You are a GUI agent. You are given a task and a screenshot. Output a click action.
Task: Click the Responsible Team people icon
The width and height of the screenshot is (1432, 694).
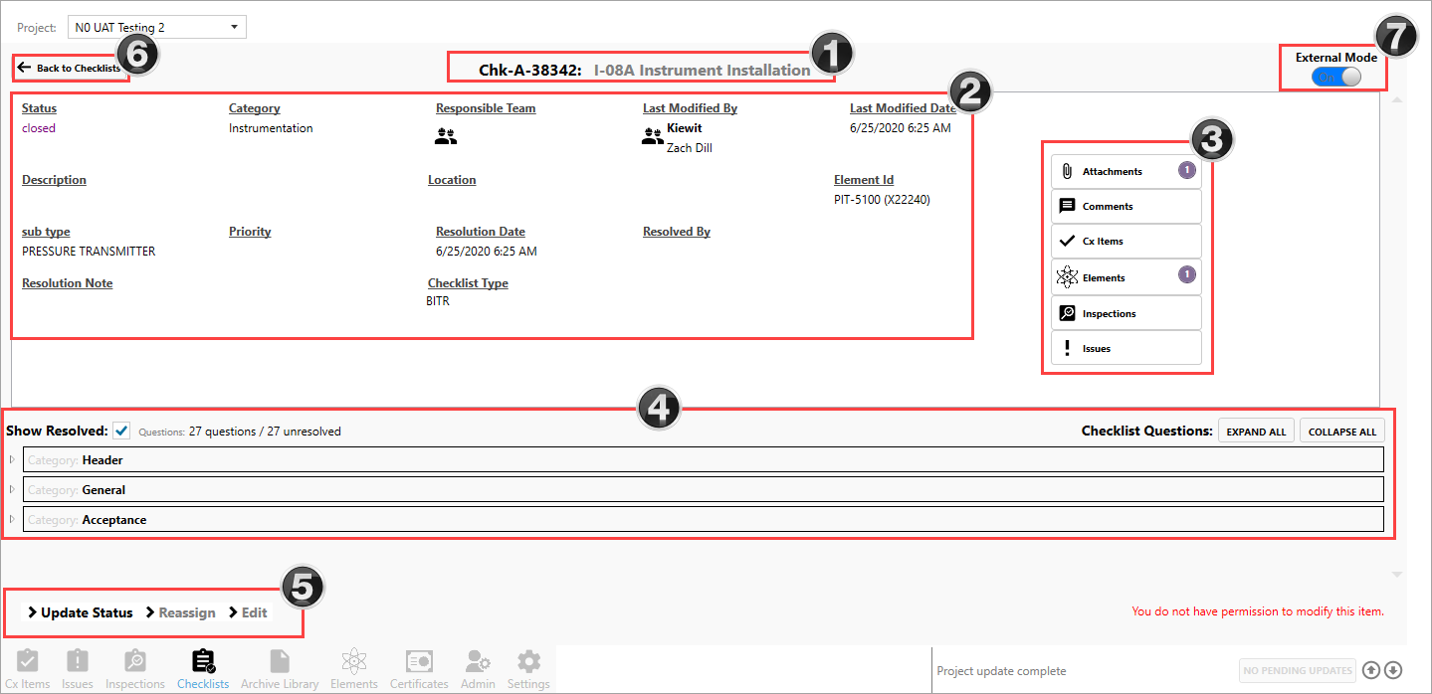pos(446,137)
